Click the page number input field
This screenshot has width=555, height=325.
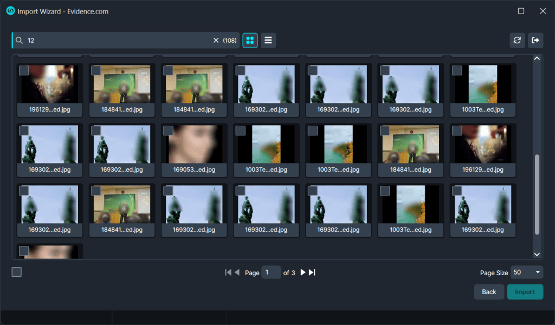271,272
